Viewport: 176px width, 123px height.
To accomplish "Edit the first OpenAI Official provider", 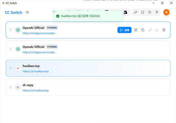I will (136, 30).
